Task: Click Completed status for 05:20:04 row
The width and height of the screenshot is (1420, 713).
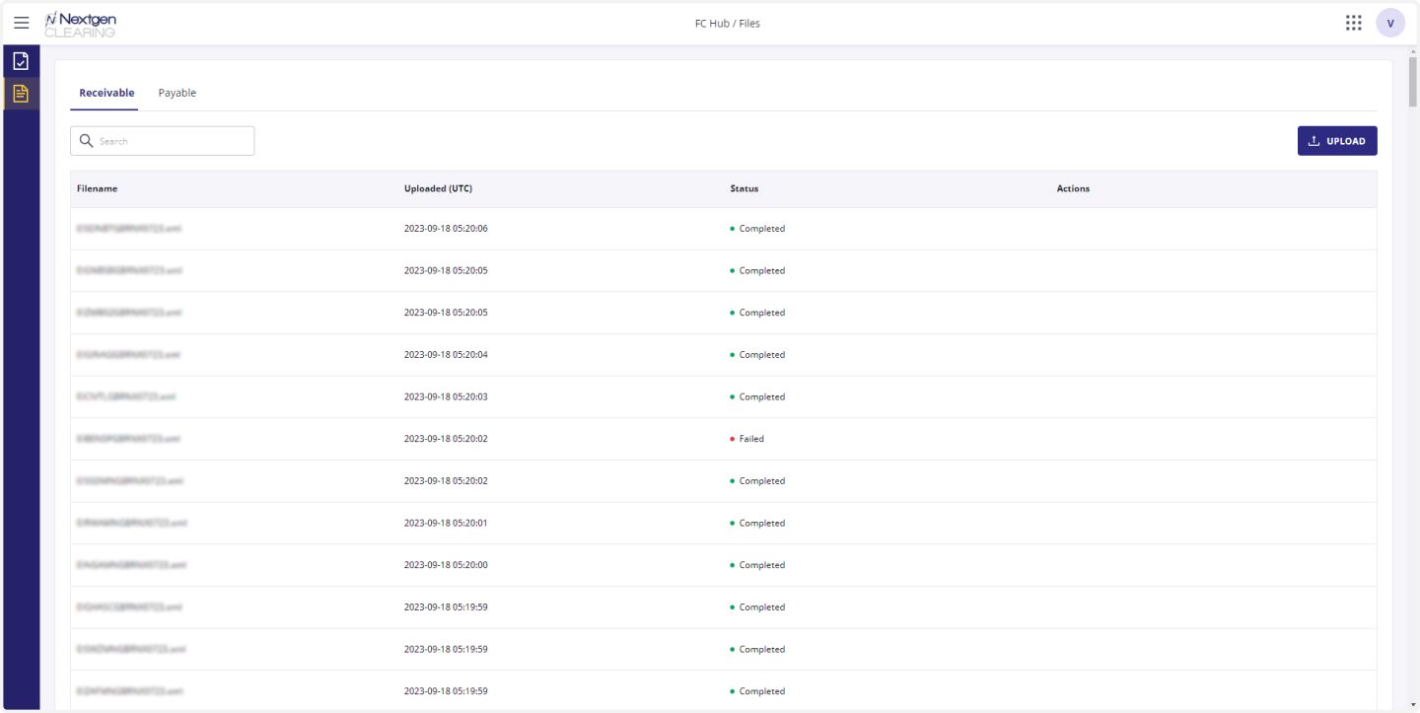Action: point(757,355)
